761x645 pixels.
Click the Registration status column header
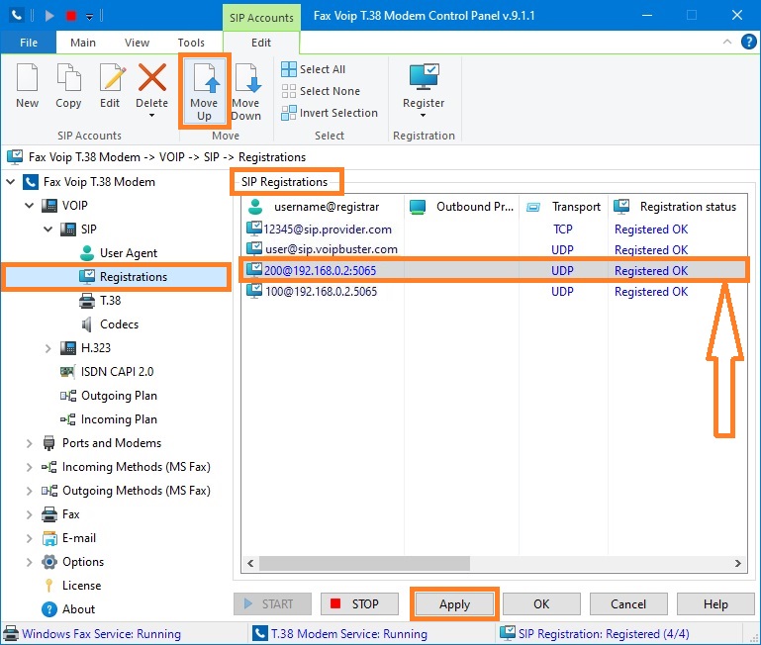(678, 207)
